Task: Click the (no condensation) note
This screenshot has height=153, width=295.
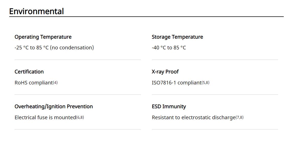Action: point(72,48)
